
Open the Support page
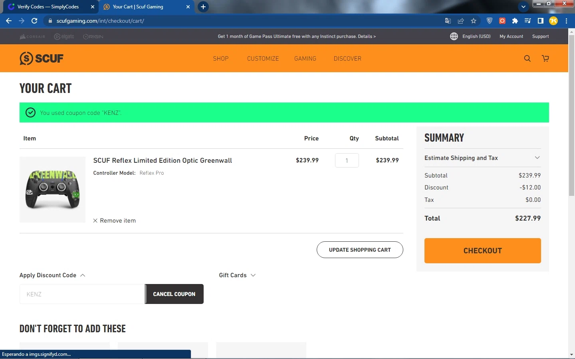[x=540, y=36]
